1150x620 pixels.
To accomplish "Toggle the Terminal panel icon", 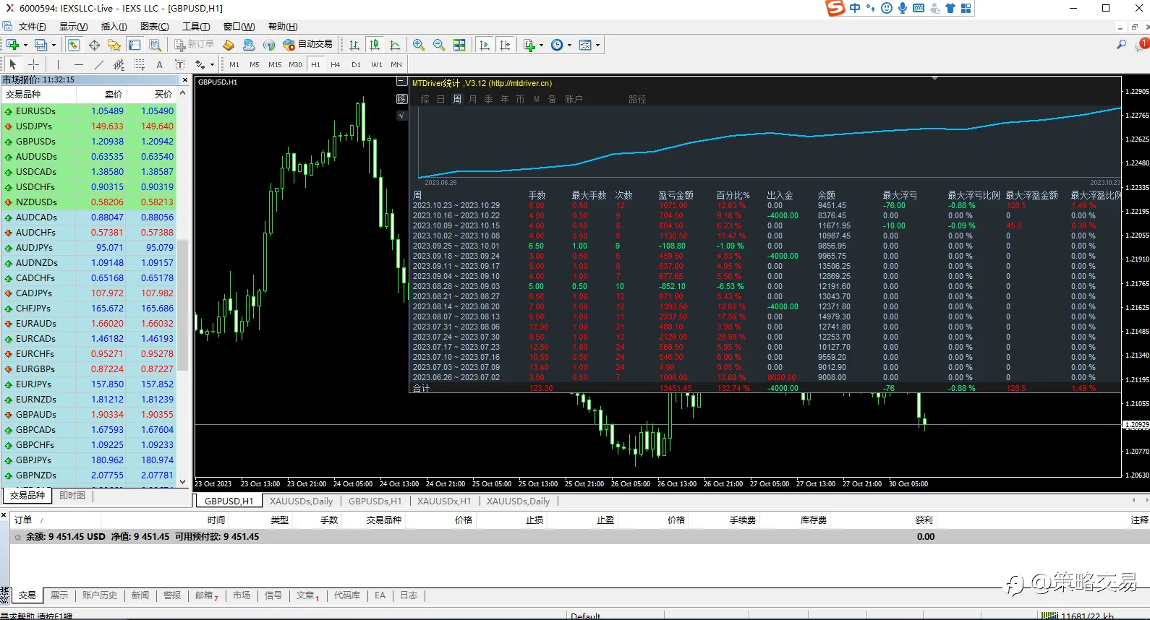I will (135, 45).
